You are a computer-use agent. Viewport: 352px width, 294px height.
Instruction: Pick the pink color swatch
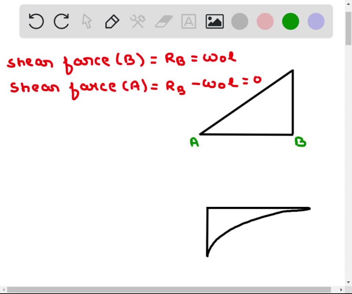click(265, 21)
